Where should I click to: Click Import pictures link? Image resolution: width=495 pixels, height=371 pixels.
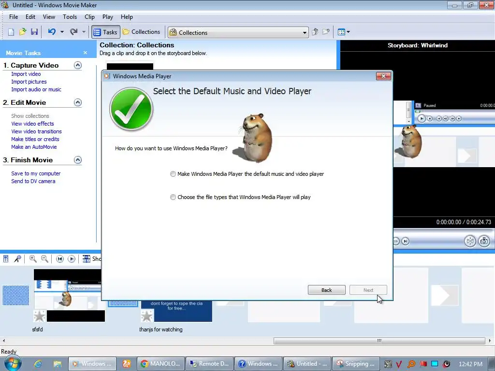tap(29, 82)
